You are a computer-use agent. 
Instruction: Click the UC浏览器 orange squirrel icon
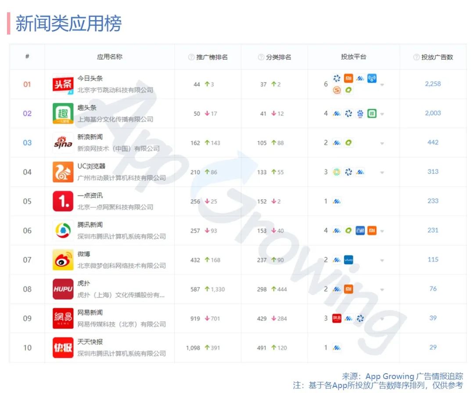(63, 172)
